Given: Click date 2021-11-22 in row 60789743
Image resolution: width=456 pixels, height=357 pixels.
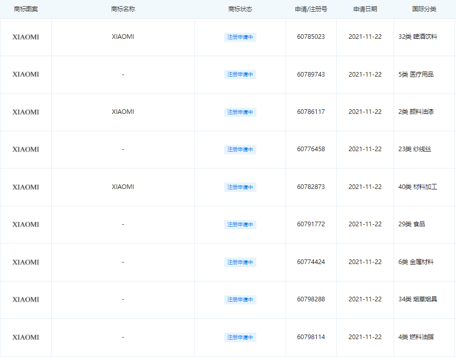Looking at the screenshot, I should pos(365,74).
